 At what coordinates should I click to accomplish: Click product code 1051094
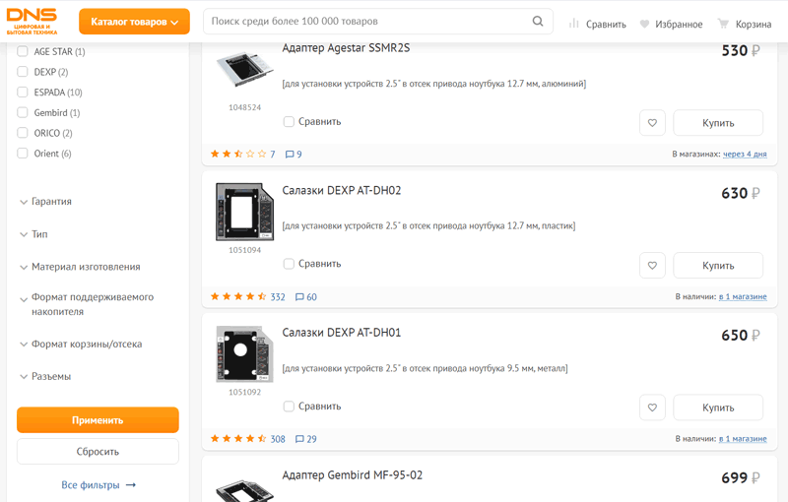244,250
